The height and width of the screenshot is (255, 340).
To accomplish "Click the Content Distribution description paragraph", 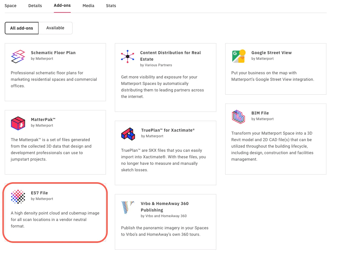I will point(162,87).
